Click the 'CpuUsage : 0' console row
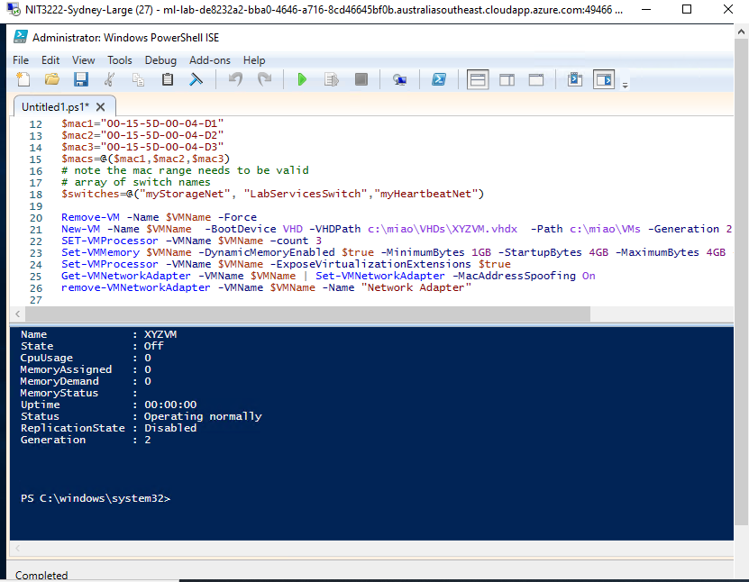Screen dimensions: 749x582 click(86, 358)
